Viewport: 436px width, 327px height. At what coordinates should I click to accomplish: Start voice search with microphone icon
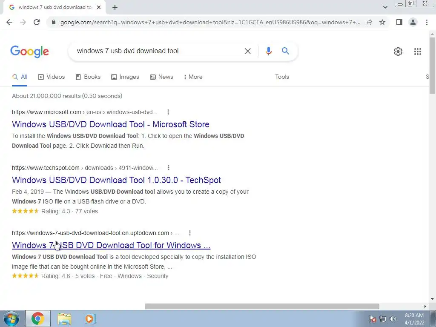(268, 51)
